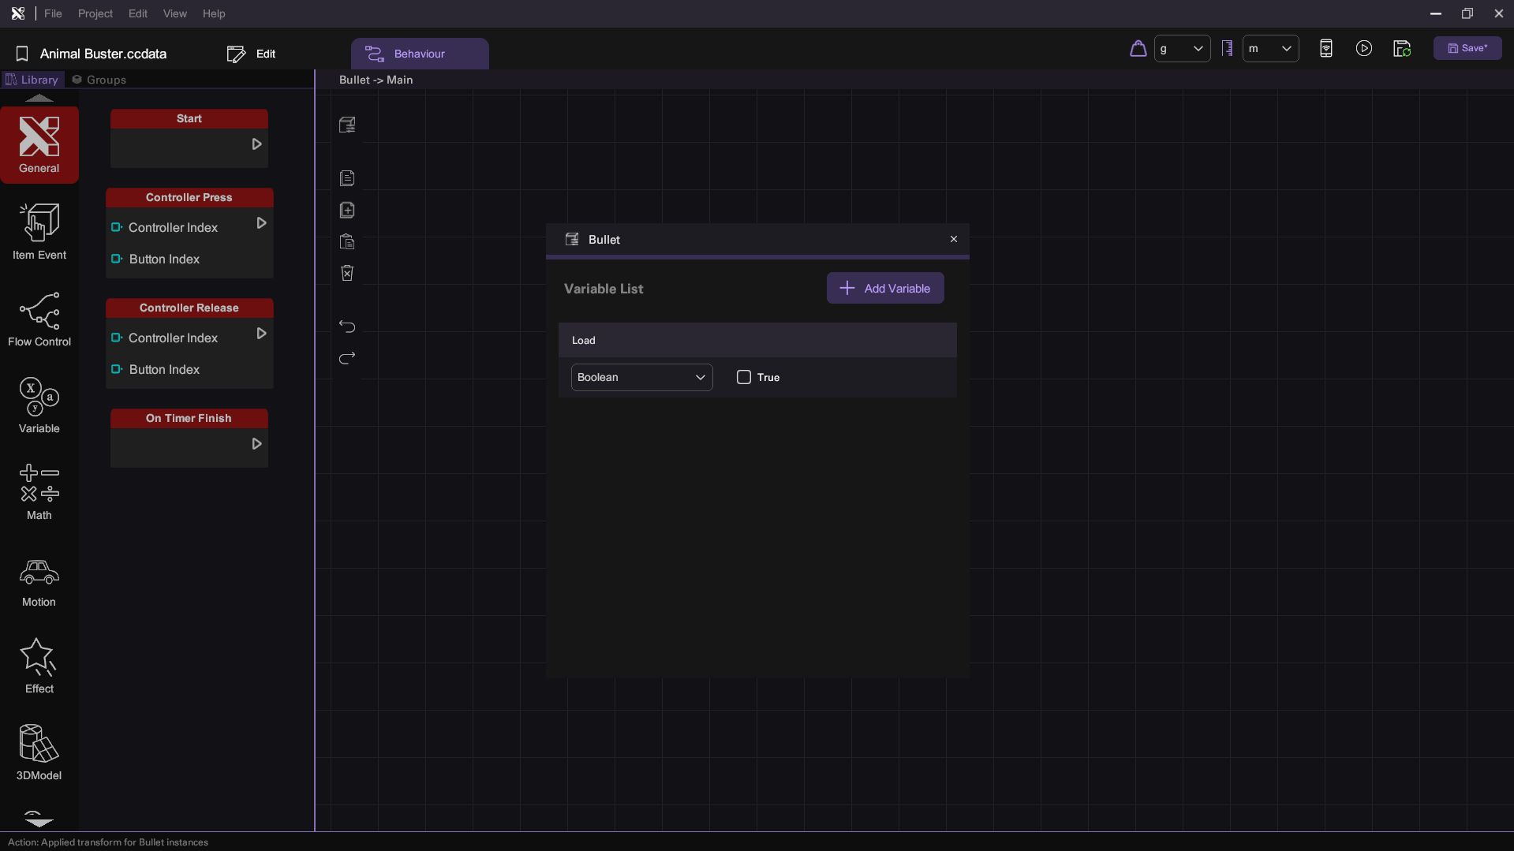Image resolution: width=1514 pixels, height=851 pixels.
Task: Select the Effect library category
Action: [x=39, y=666]
